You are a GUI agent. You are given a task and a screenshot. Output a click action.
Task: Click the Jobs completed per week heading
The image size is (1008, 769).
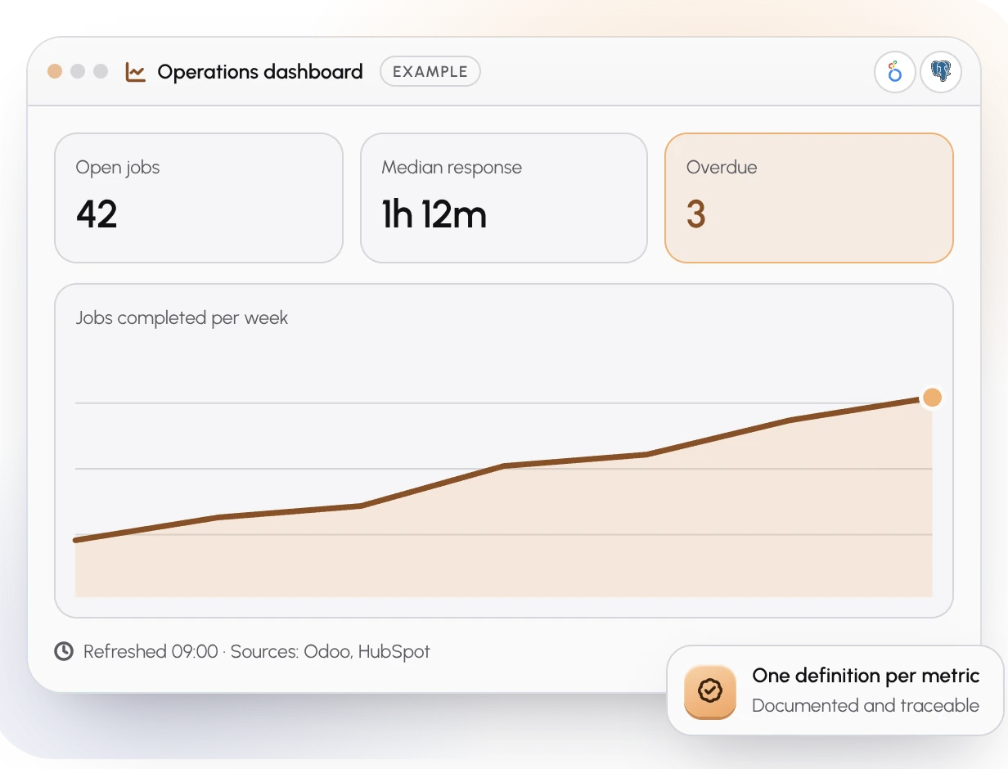click(x=182, y=317)
